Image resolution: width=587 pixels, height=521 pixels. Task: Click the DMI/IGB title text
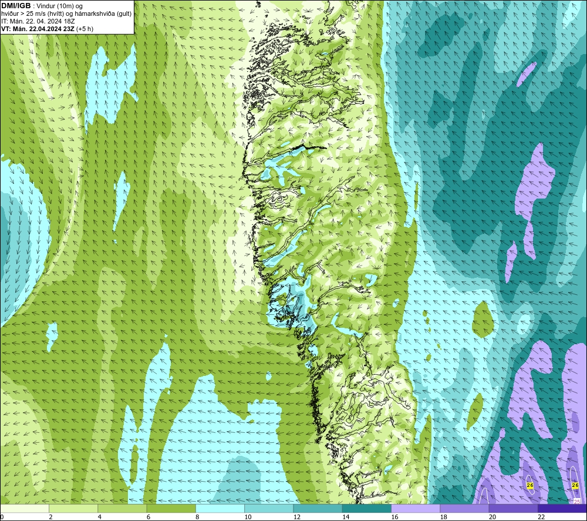[16, 6]
